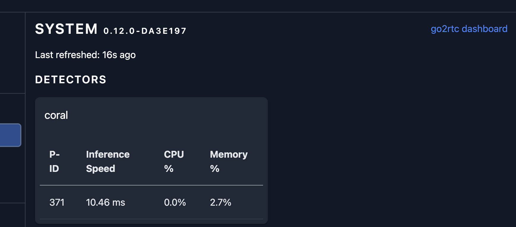This screenshot has width=516, height=227.
Task: Click the 0.0% CPU usage value
Action: tap(175, 202)
